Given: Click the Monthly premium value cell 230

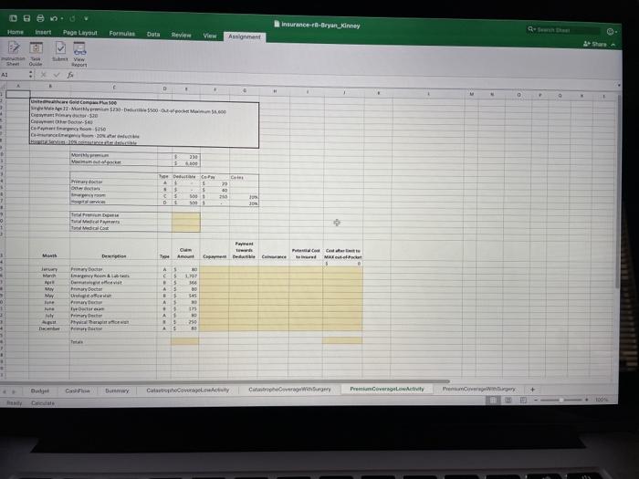Looking at the screenshot, I should click(x=186, y=156).
